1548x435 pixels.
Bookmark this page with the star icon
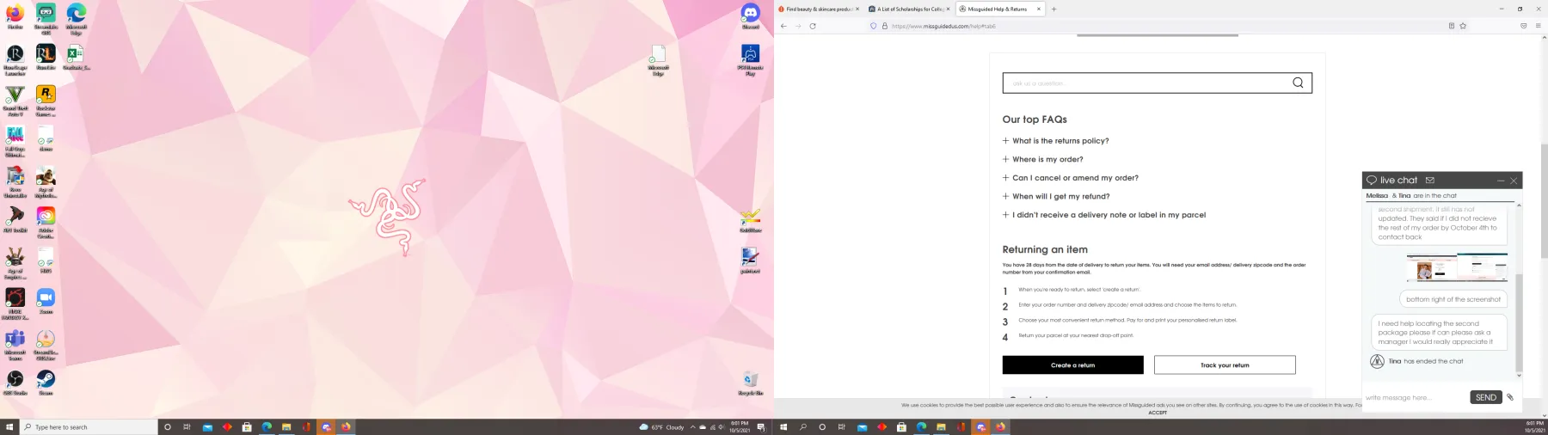pyautogui.click(x=1463, y=26)
